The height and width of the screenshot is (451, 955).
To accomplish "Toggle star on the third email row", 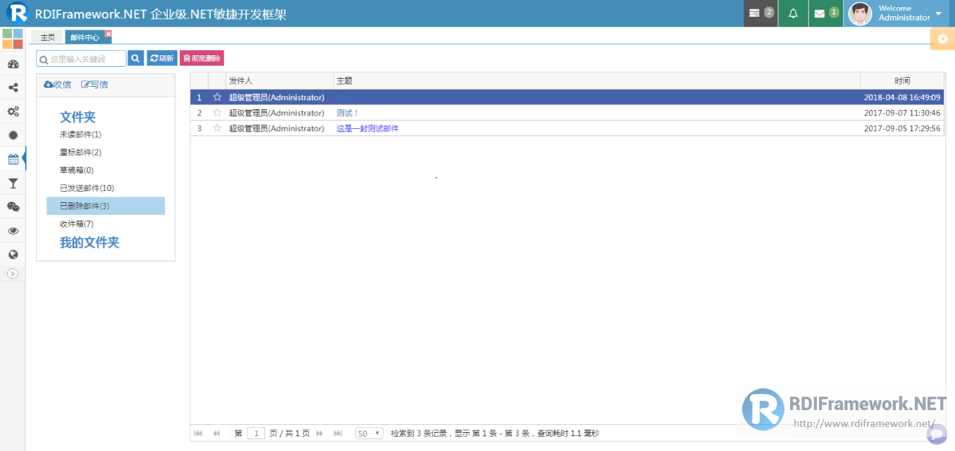I will 217,128.
